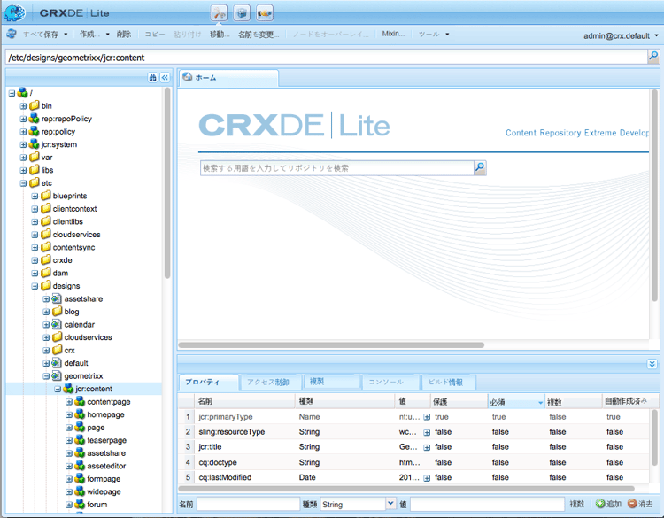The image size is (664, 518).
Task: Click the 名前 property name field
Action: coord(248,504)
